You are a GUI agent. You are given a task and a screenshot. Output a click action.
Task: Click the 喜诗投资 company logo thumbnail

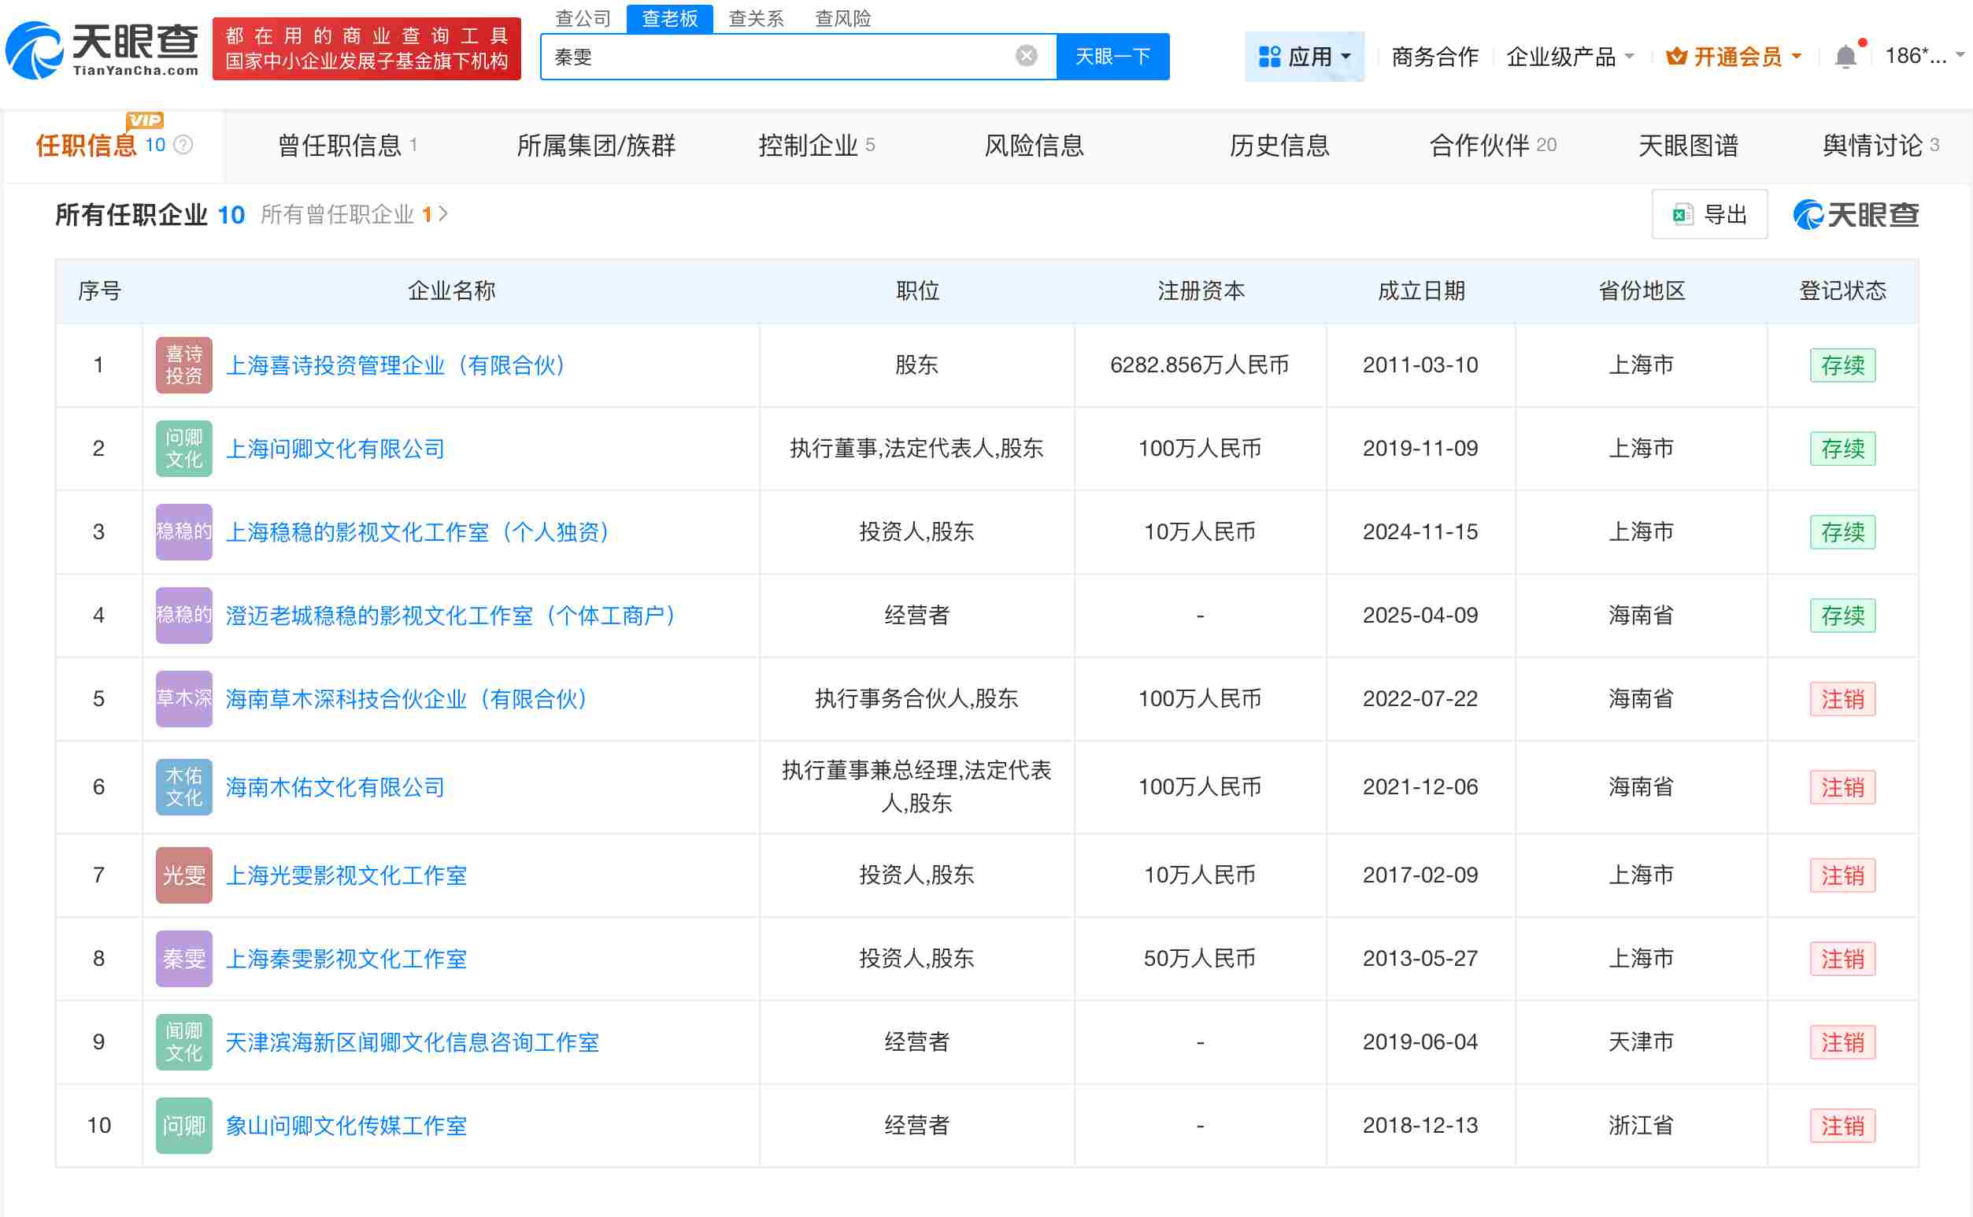(183, 364)
